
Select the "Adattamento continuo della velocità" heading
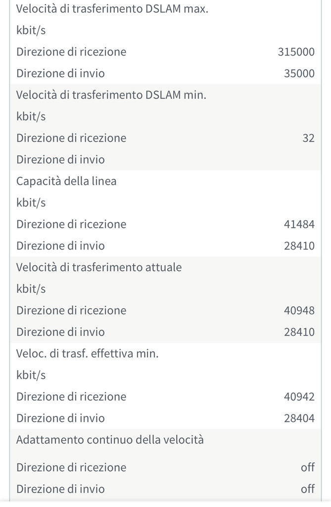(110, 440)
